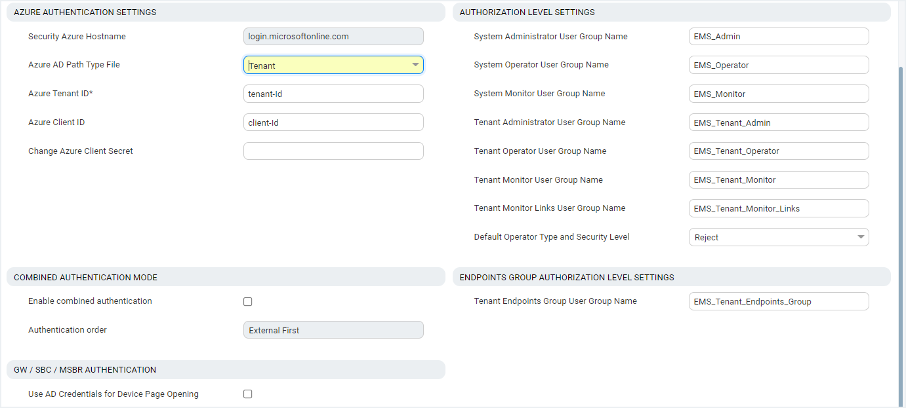Click the Azure Tenant ID field
Screen dimensions: 906x408
pyautogui.click(x=333, y=94)
